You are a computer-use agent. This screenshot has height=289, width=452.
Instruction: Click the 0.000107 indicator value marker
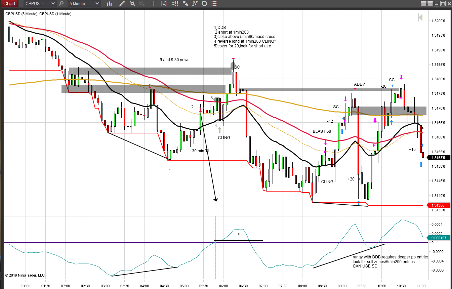(438, 238)
